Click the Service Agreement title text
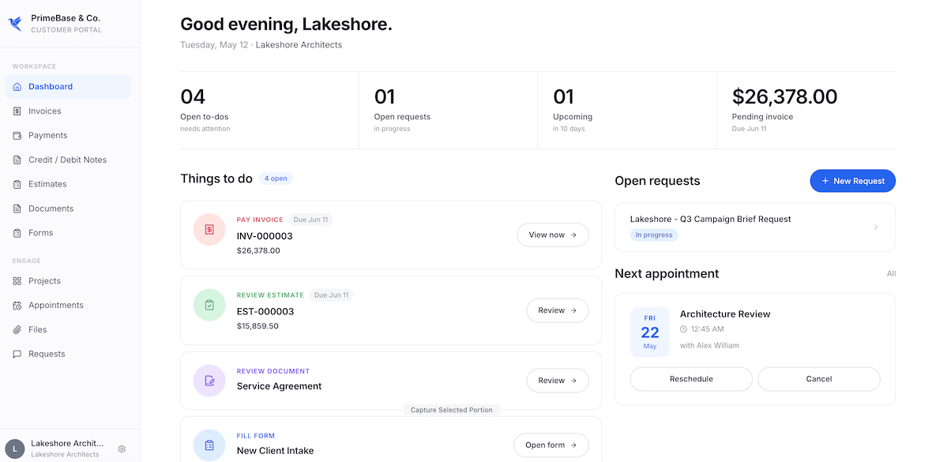 click(x=279, y=386)
